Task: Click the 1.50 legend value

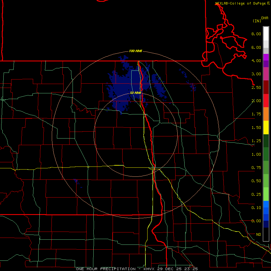Action: pyautogui.click(x=256, y=128)
